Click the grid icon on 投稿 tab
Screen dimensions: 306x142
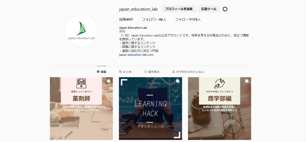(98, 72)
